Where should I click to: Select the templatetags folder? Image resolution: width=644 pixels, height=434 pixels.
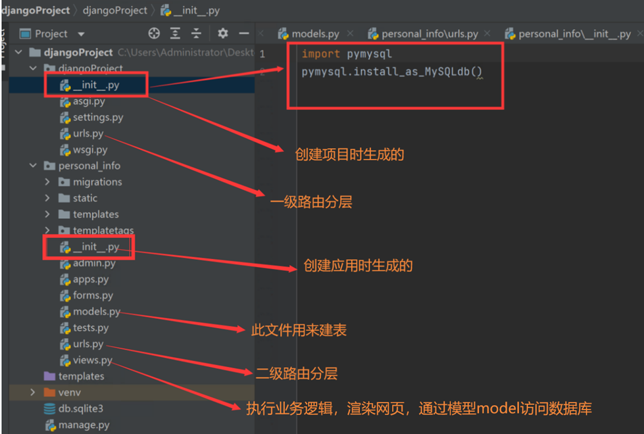(x=96, y=230)
